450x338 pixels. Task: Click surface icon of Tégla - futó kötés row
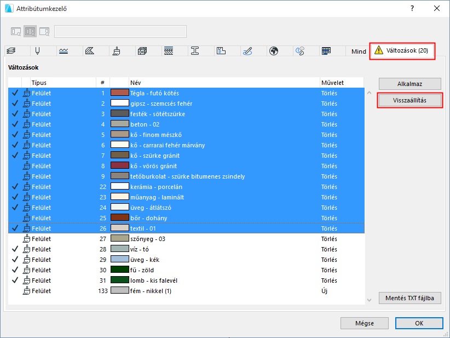pos(26,93)
